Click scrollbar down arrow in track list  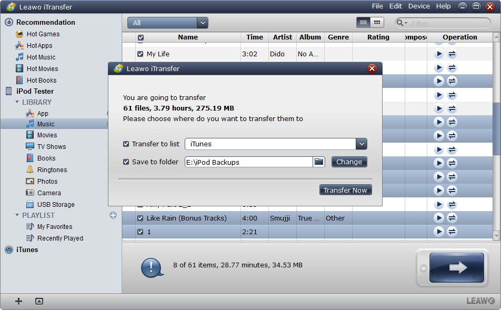pos(496,236)
